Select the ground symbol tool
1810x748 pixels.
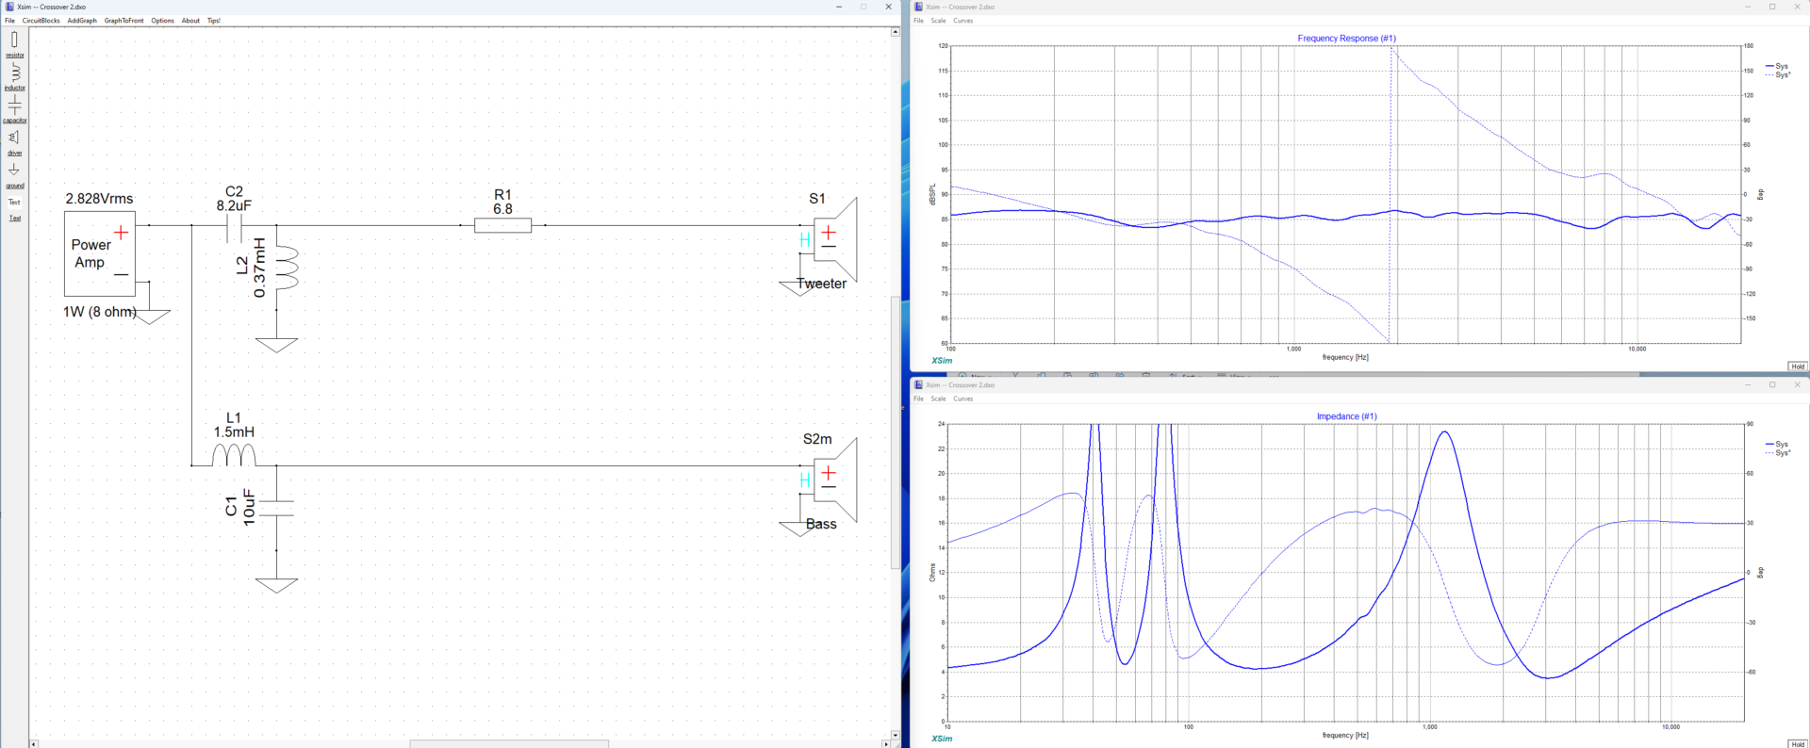pyautogui.click(x=14, y=171)
